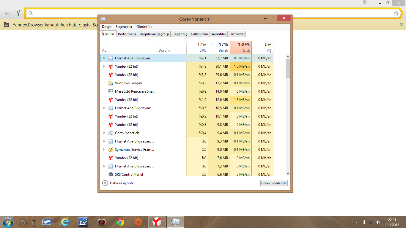Click the Yandex icon on the 30,1 MB row

(x=111, y=66)
